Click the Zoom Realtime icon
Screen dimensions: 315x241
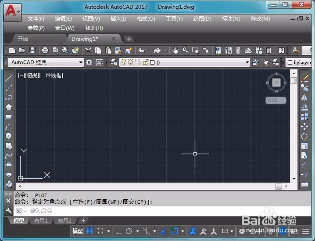185,50
